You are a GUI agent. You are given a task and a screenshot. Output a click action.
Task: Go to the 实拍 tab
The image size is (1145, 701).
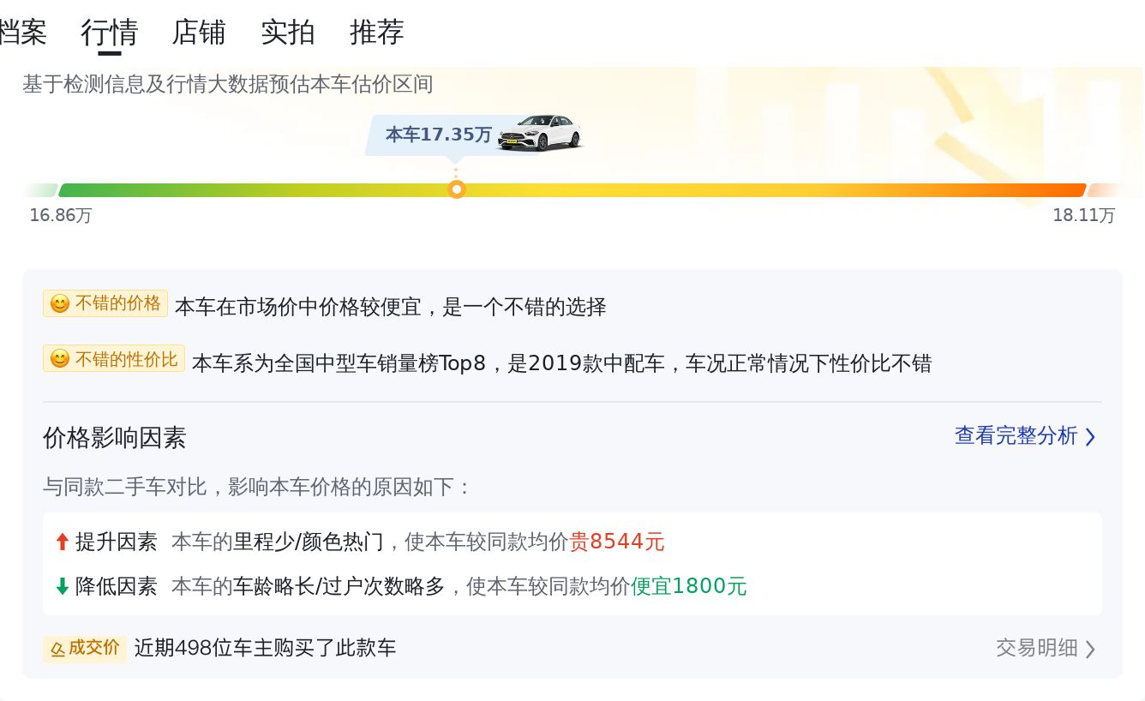[288, 33]
